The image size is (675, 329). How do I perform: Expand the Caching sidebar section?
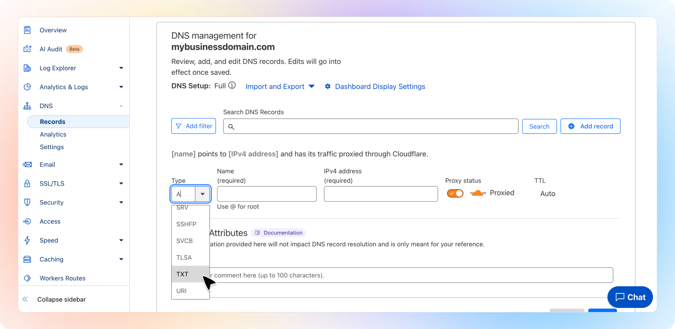pos(121,259)
